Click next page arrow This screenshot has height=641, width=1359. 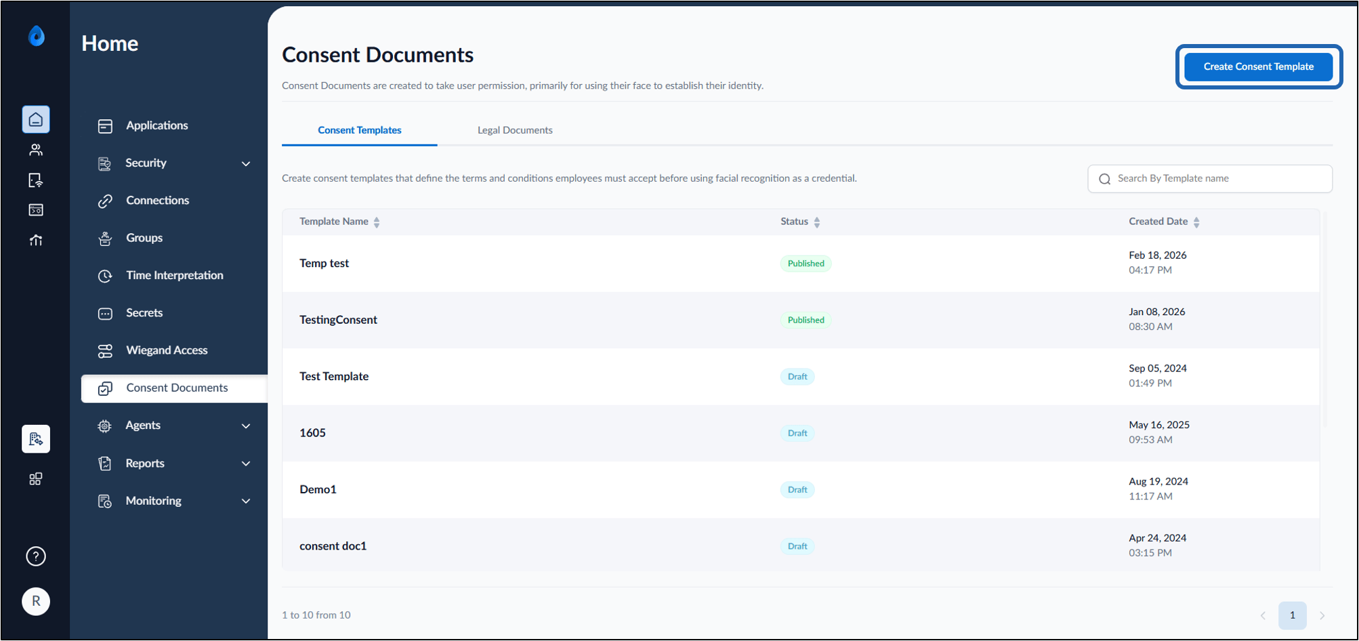click(x=1322, y=615)
